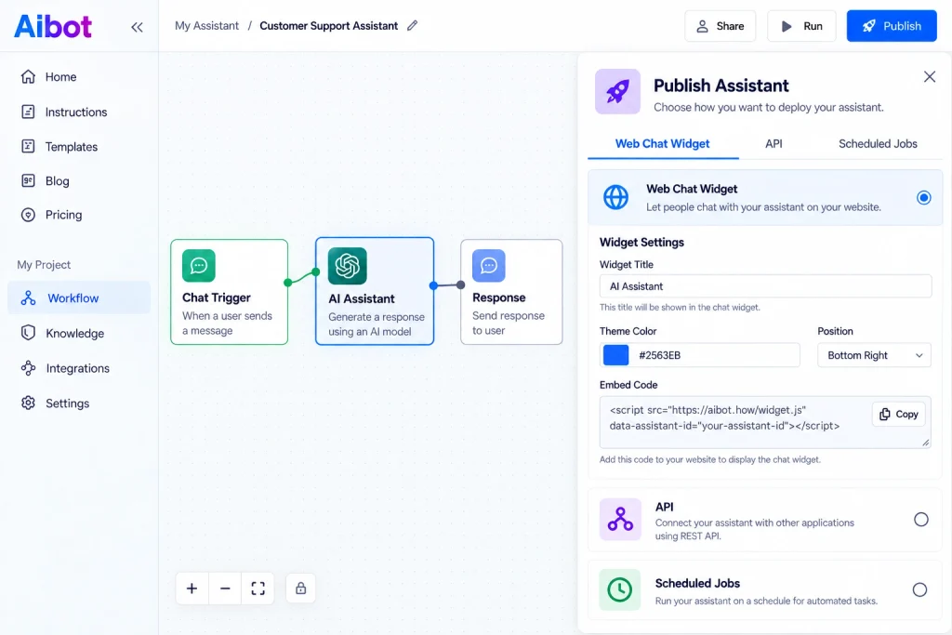This screenshot has height=635, width=952.
Task: Select the AI Assistant node icon
Action: [x=348, y=266]
